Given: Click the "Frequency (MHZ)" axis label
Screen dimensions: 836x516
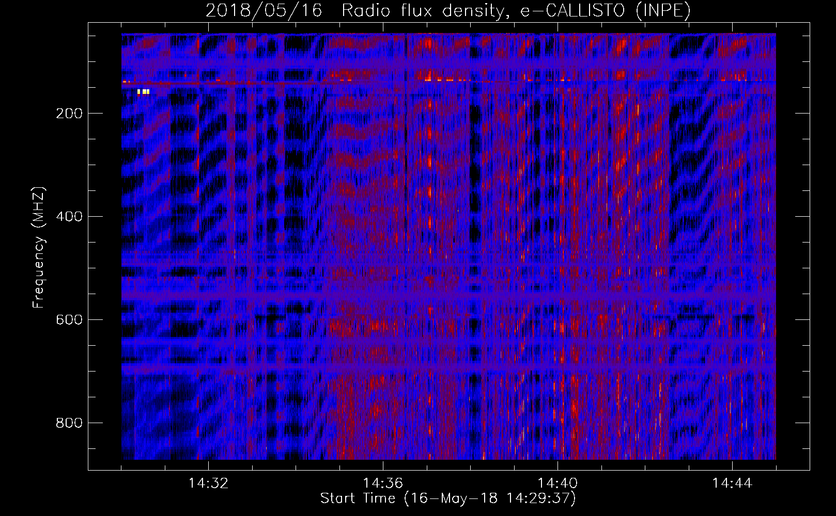Looking at the screenshot, I should (38, 248).
